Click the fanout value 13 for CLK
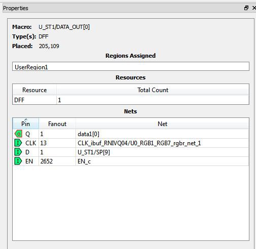 tap(43, 143)
